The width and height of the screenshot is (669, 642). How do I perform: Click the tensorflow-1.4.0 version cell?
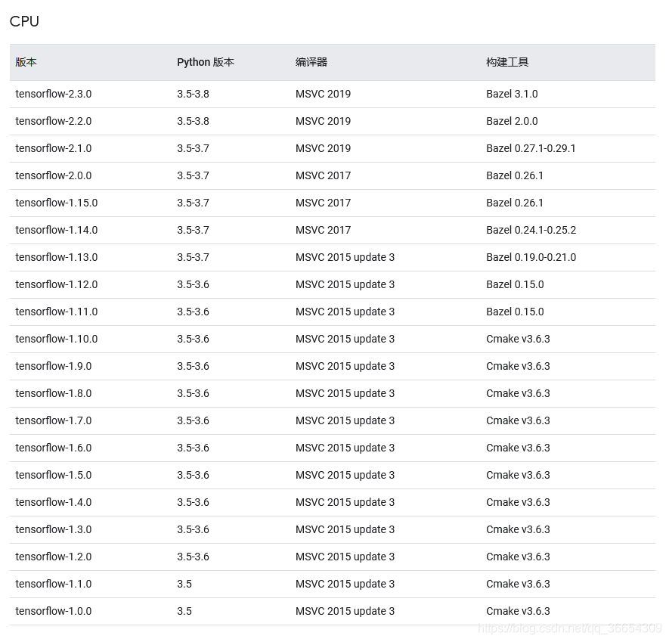click(54, 502)
